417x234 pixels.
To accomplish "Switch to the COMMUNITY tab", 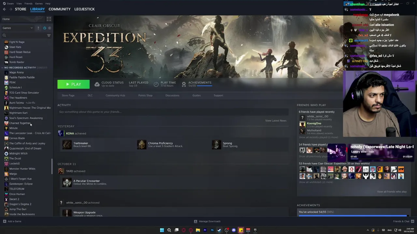I will click(60, 9).
